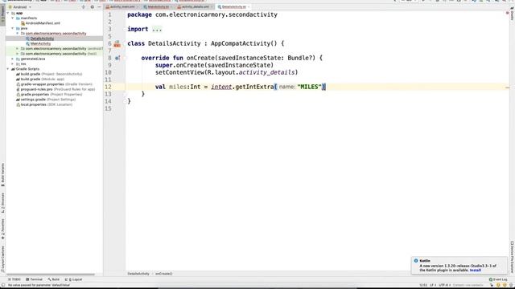Click the red error indicator atop editor scrollbar
Screen dimensions: 515x289
(x=508, y=13)
